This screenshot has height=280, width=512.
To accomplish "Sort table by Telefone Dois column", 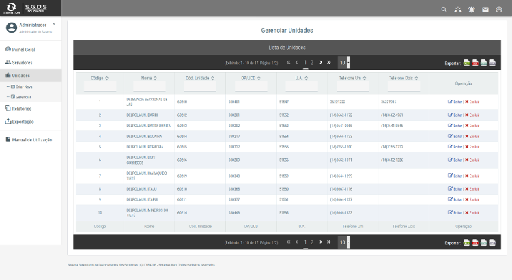I will point(416,79).
